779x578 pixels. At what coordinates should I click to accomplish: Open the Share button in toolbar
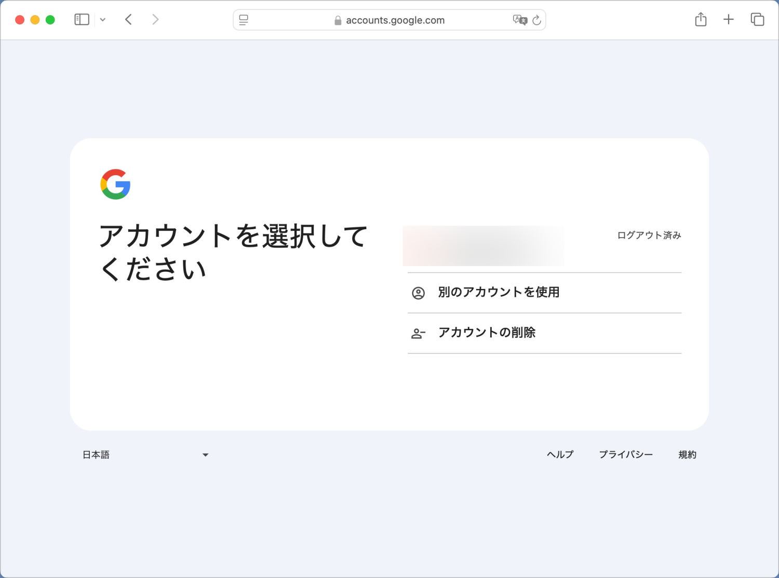tap(701, 20)
